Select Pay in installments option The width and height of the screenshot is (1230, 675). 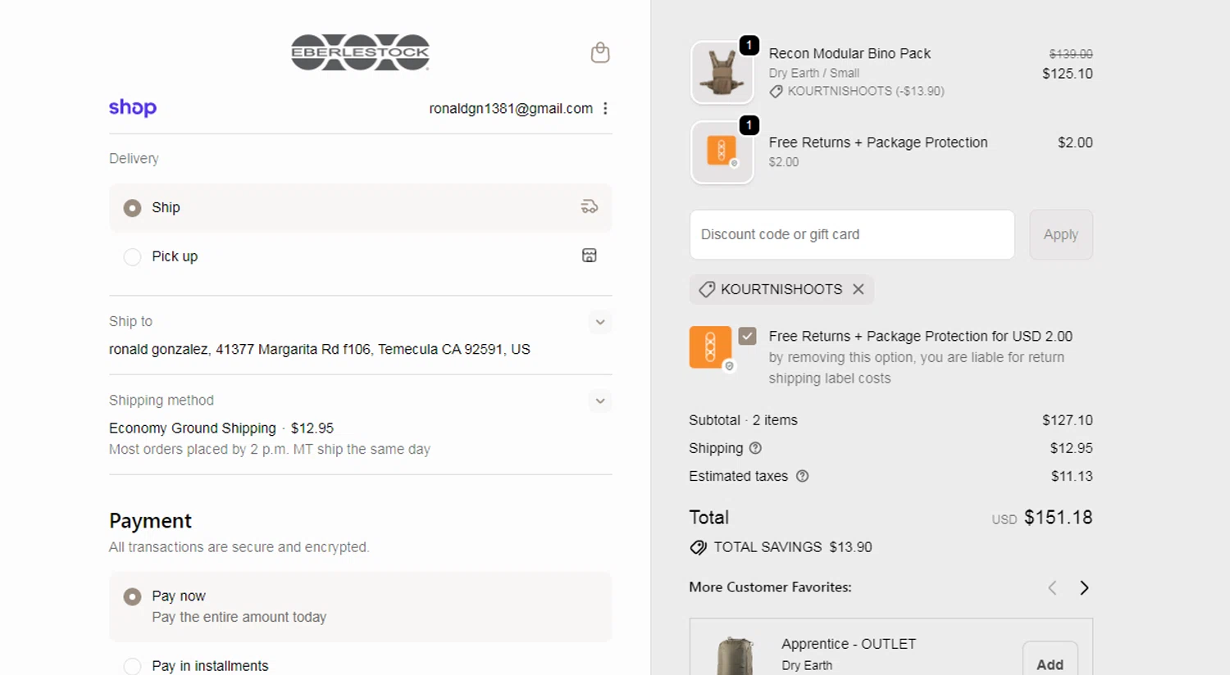coord(132,667)
